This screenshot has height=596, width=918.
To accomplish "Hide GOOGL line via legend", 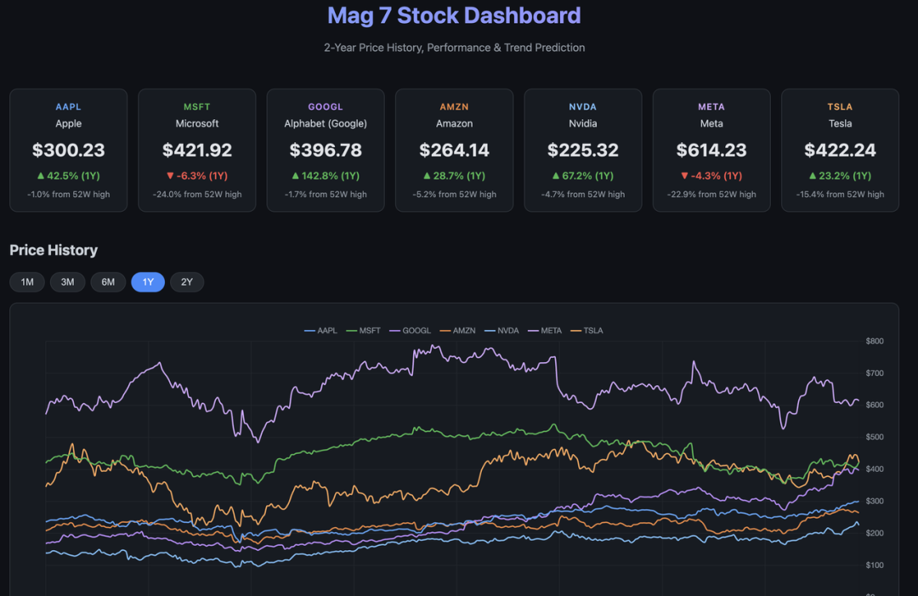I will (x=411, y=331).
